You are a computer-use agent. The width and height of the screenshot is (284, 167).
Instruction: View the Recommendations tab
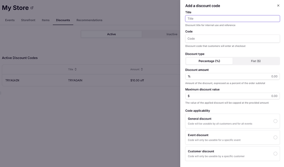(89, 20)
